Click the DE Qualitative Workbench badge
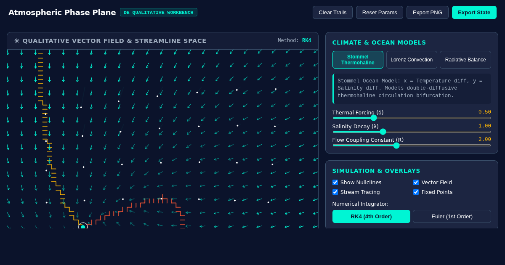Screen dimensions: 505x265 click(159, 12)
